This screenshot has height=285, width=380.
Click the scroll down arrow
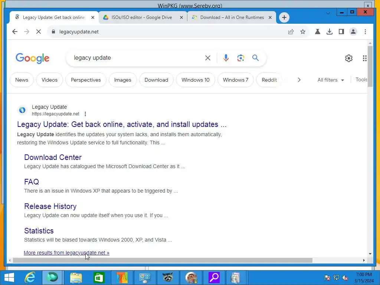[x=370, y=254]
